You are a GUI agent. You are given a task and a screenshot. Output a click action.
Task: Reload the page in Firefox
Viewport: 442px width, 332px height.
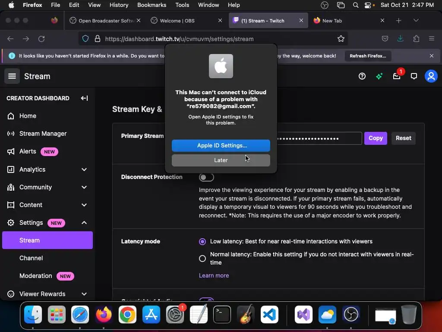[41, 38]
